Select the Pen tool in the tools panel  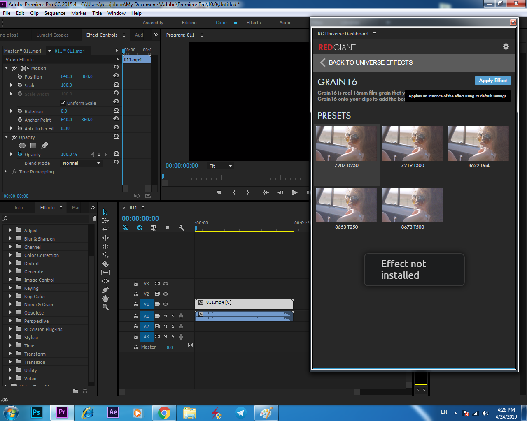tap(105, 290)
